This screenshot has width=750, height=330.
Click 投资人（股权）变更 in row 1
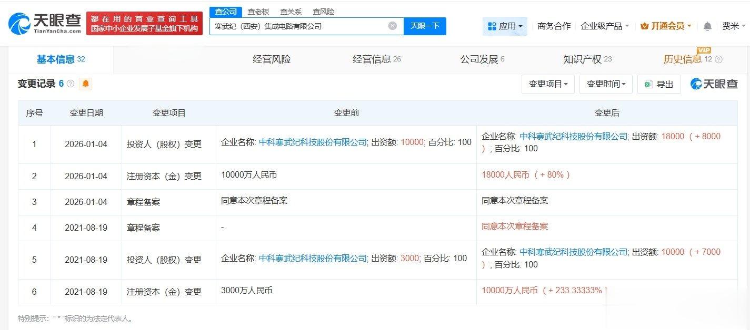[164, 144]
